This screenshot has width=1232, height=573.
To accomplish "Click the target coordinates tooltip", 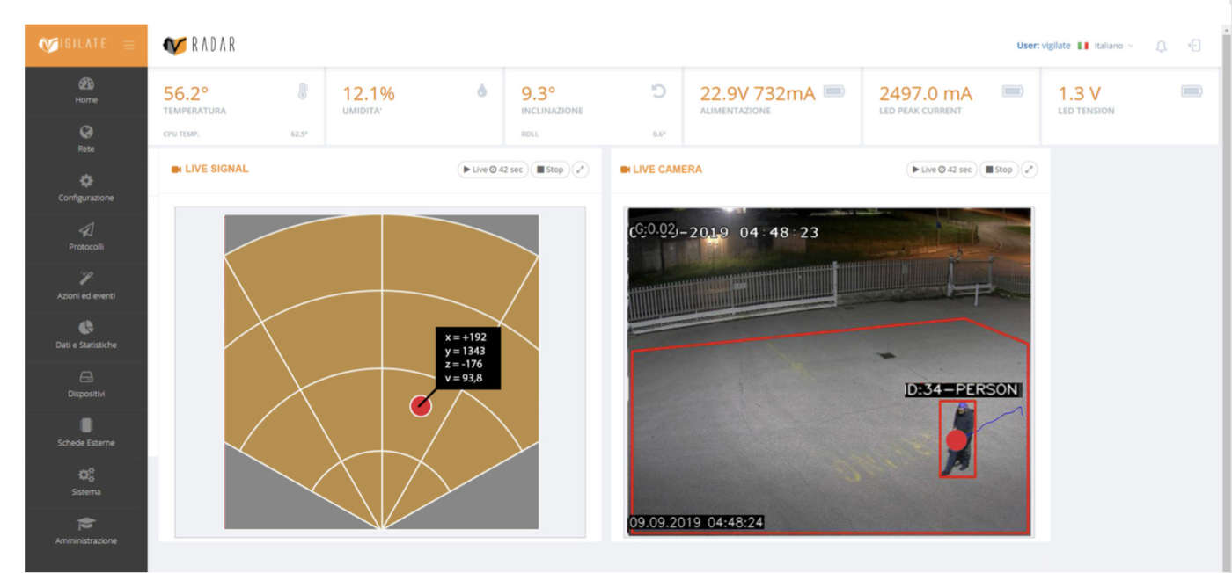I will tap(467, 358).
